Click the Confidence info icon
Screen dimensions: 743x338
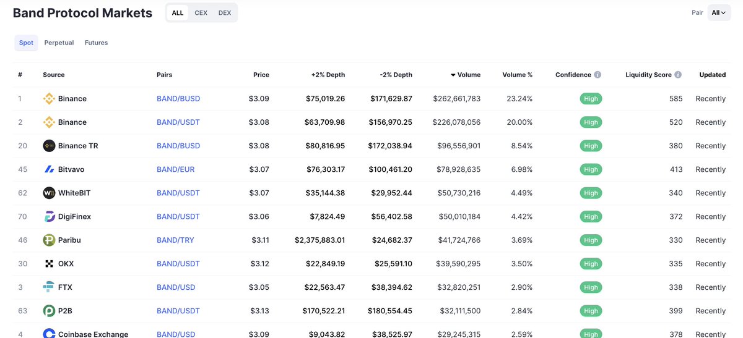pyautogui.click(x=597, y=75)
